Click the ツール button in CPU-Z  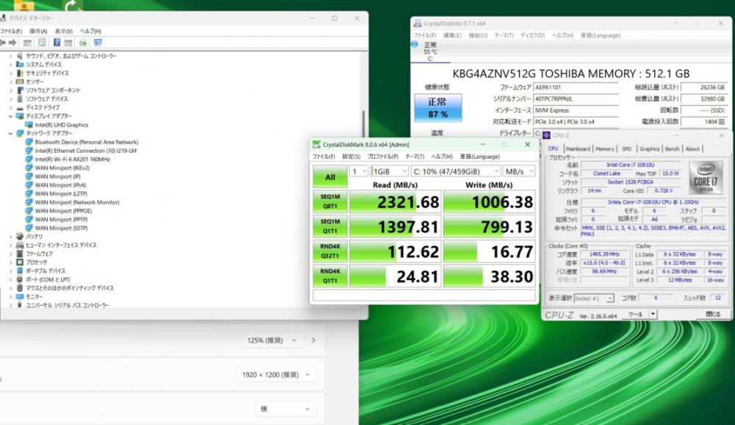click(x=636, y=314)
